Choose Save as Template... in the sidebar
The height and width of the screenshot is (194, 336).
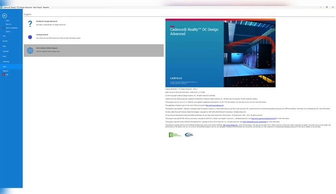click(x=11, y=28)
